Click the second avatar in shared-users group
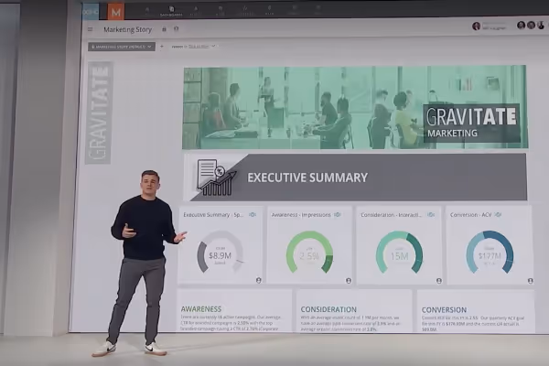Screen dimensions: 549x366 click(x=531, y=26)
